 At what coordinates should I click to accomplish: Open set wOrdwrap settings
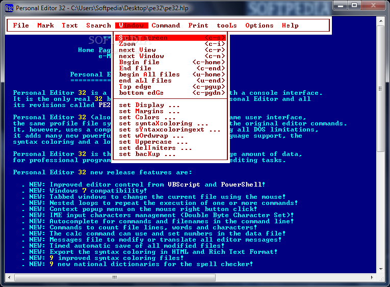170,136
